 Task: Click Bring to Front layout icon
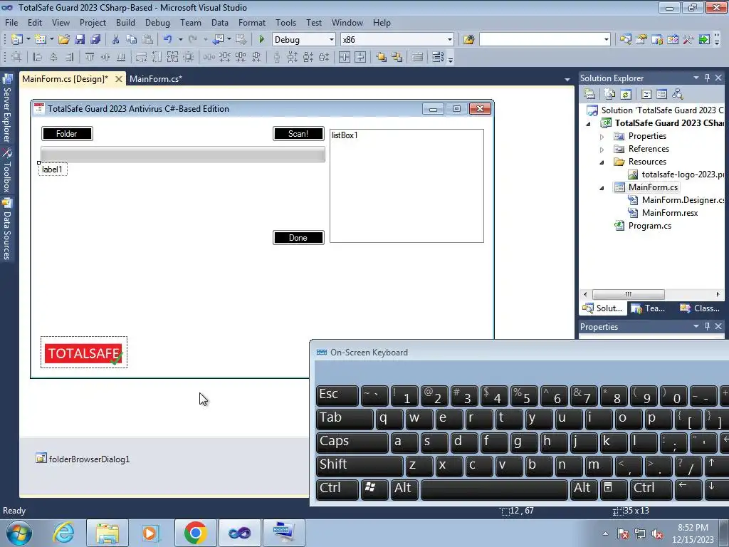pos(382,57)
